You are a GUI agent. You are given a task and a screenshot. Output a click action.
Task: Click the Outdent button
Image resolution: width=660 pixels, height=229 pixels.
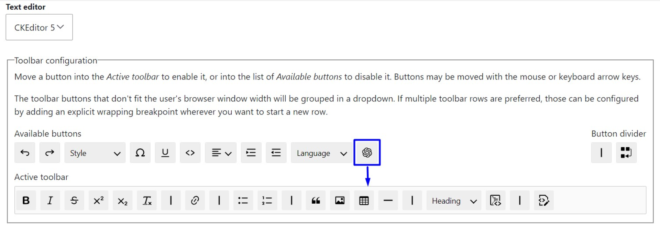click(x=276, y=153)
